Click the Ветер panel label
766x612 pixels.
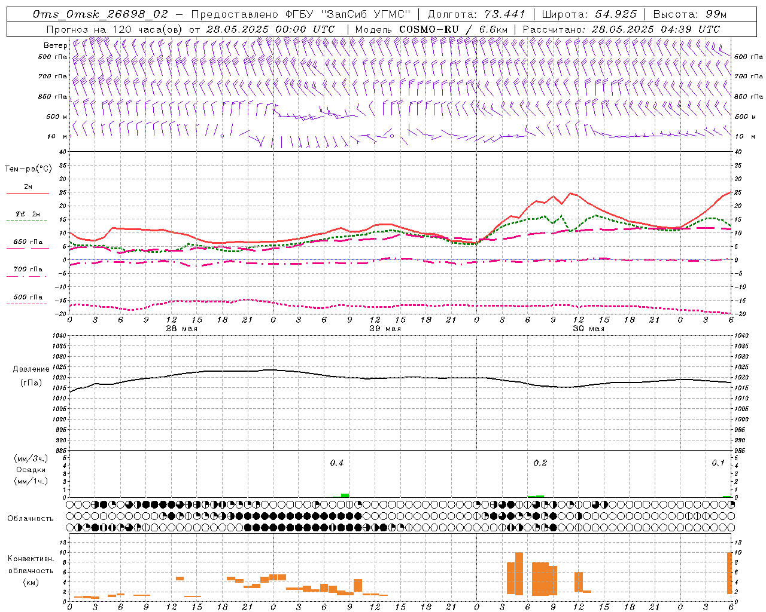pos(55,45)
